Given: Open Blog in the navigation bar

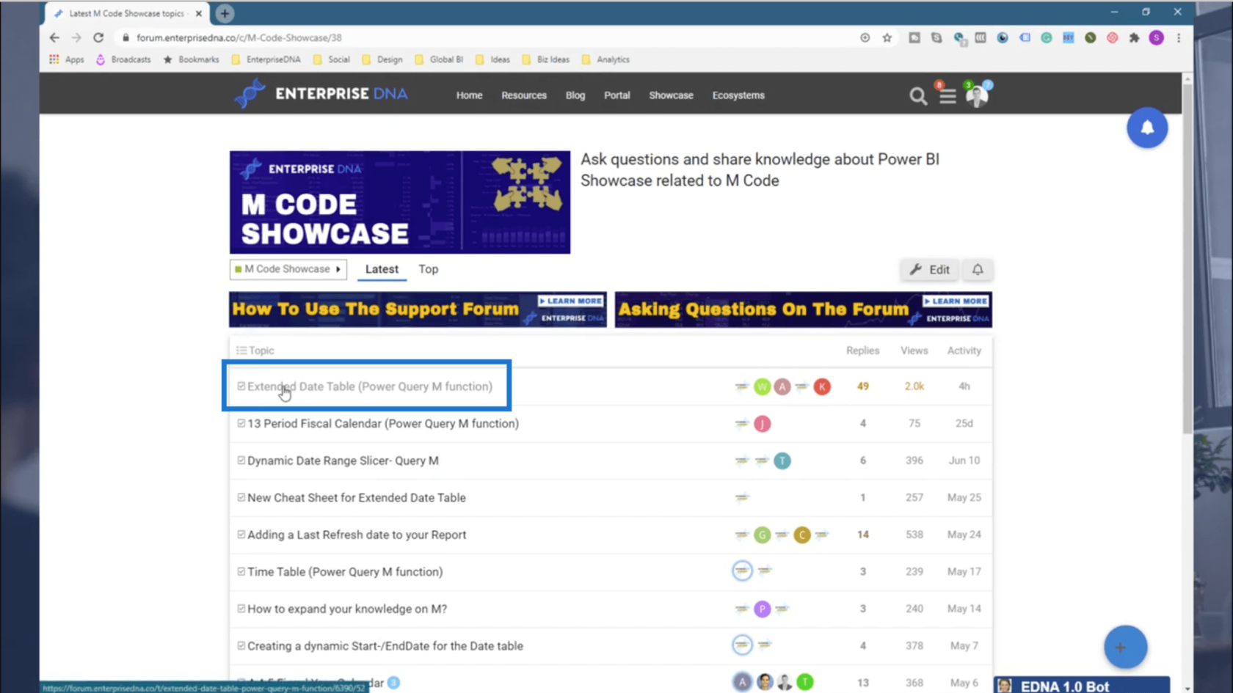Looking at the screenshot, I should 575,95.
